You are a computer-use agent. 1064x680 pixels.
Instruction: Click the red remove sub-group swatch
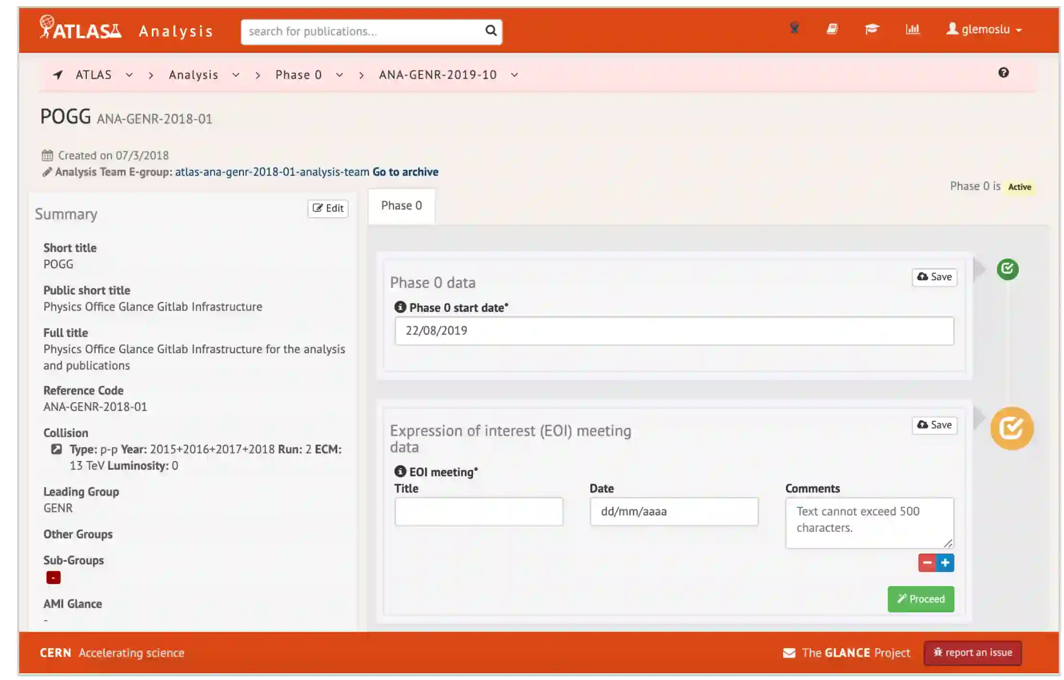[x=53, y=577]
